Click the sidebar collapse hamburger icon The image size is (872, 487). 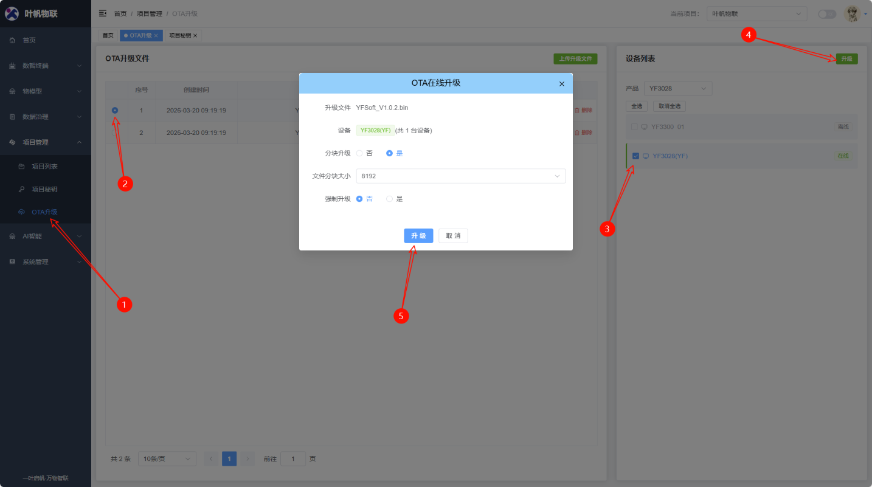point(103,13)
